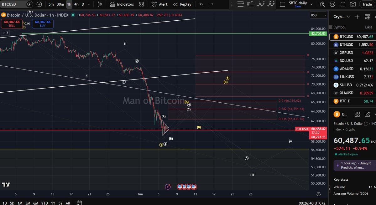This screenshot has width=376, height=205.
Task: Open chart settings hexagon icon
Action: [x=332, y=4]
